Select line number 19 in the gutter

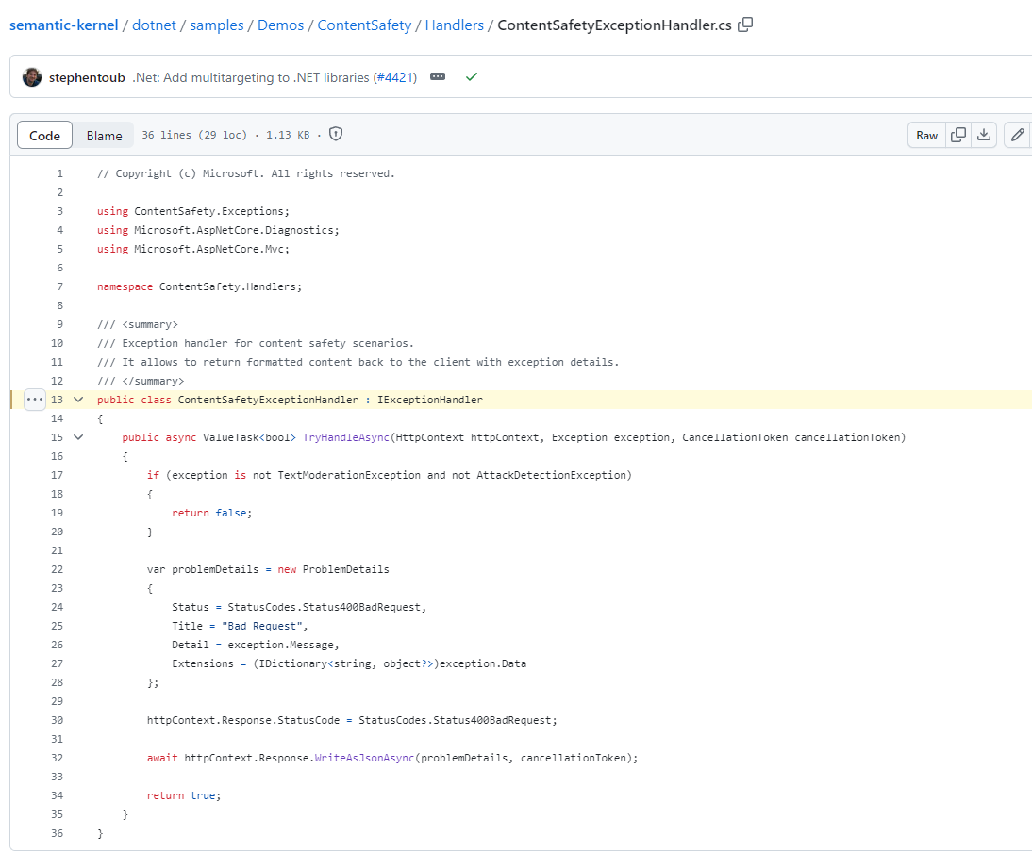point(57,512)
